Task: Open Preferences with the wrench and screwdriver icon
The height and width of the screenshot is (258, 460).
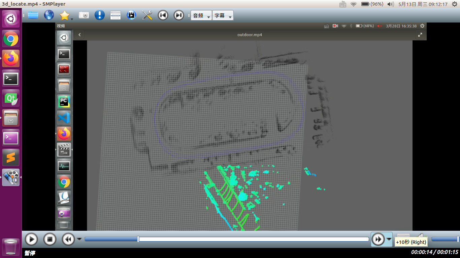Action: pos(147,15)
